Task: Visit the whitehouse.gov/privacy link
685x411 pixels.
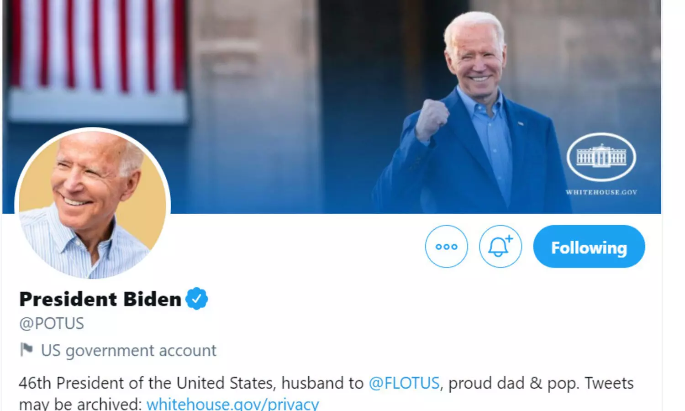Action: point(232,404)
